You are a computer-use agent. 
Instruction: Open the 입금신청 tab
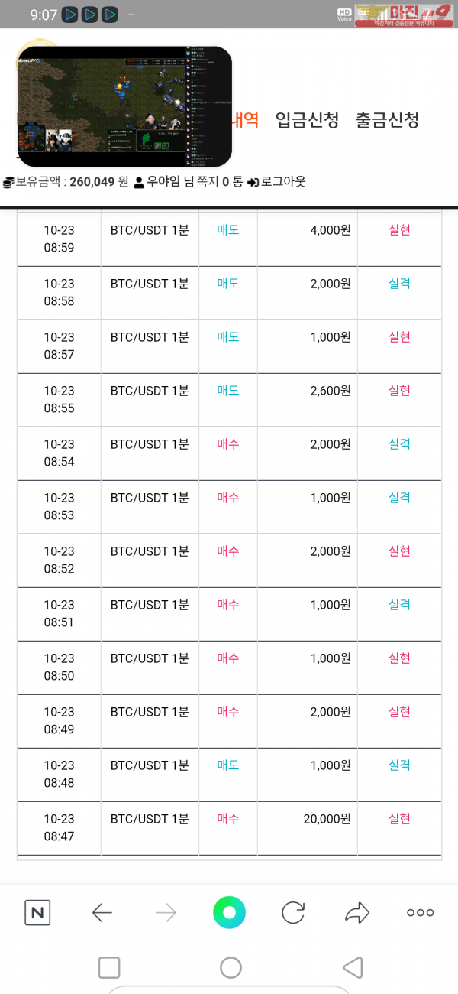(x=307, y=120)
